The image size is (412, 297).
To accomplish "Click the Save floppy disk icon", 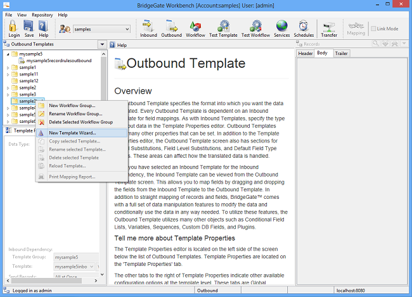I will point(29,26).
